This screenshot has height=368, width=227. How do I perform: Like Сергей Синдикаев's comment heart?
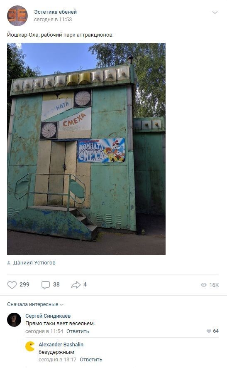(209, 331)
